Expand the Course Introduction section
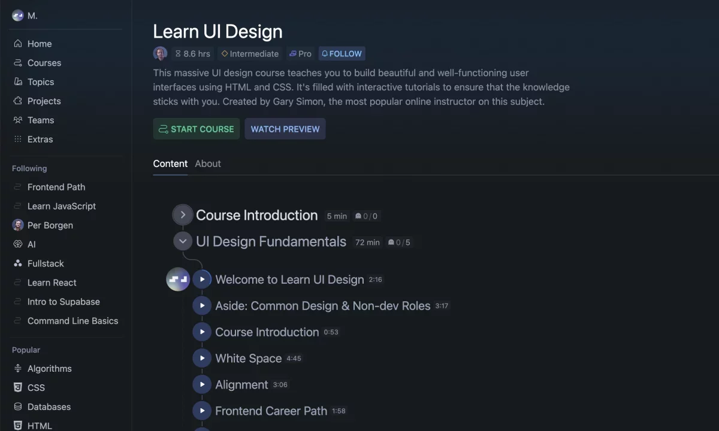719x431 pixels. (x=183, y=215)
